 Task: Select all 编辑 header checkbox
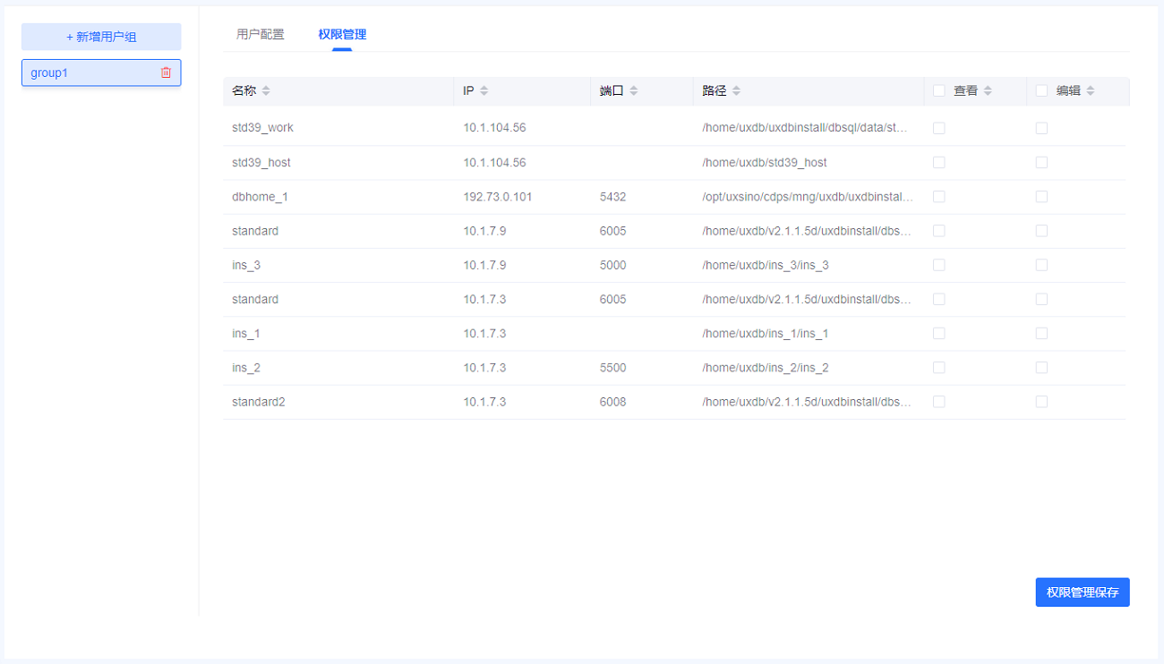[x=1041, y=90]
